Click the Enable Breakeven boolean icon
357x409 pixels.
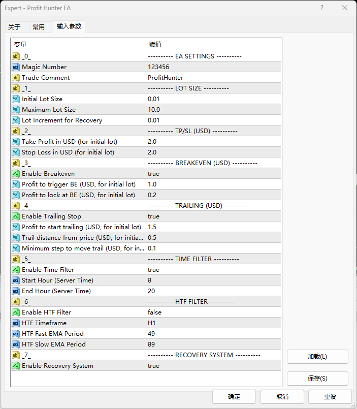(x=16, y=174)
